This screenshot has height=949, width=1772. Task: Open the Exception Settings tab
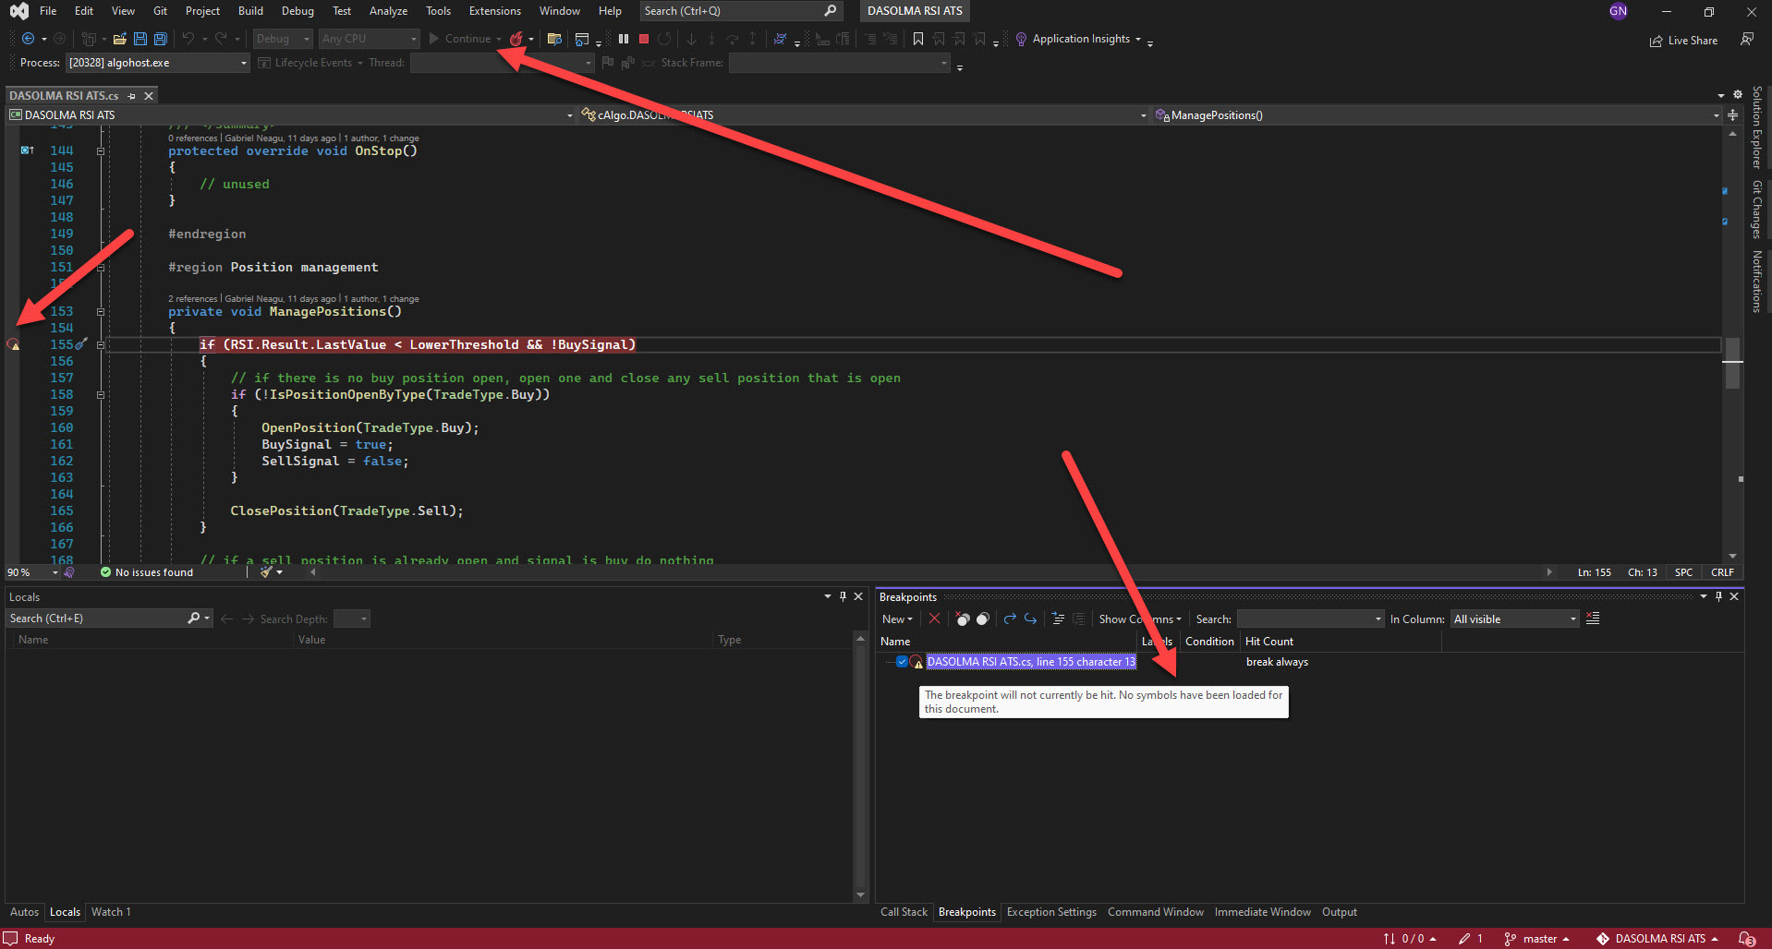[x=1051, y=911]
